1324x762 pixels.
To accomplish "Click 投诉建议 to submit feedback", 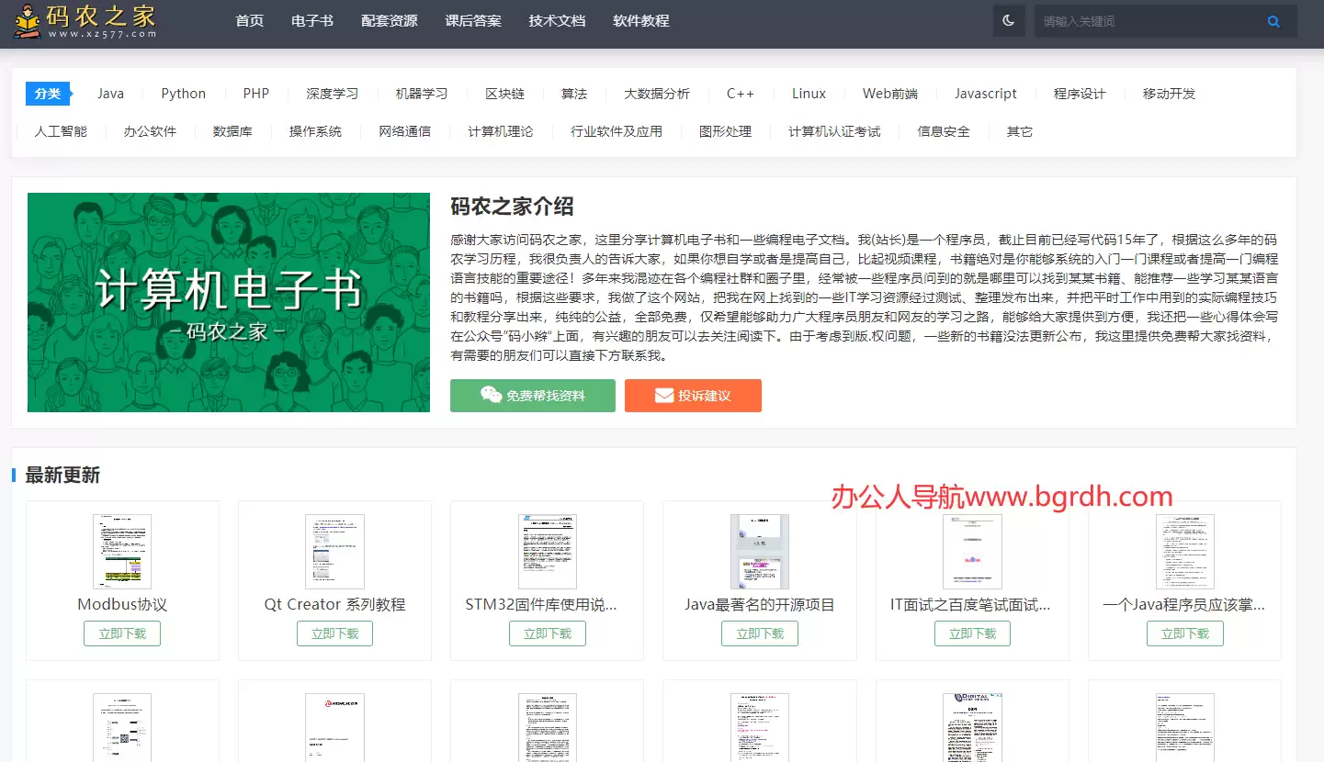I will 694,396.
